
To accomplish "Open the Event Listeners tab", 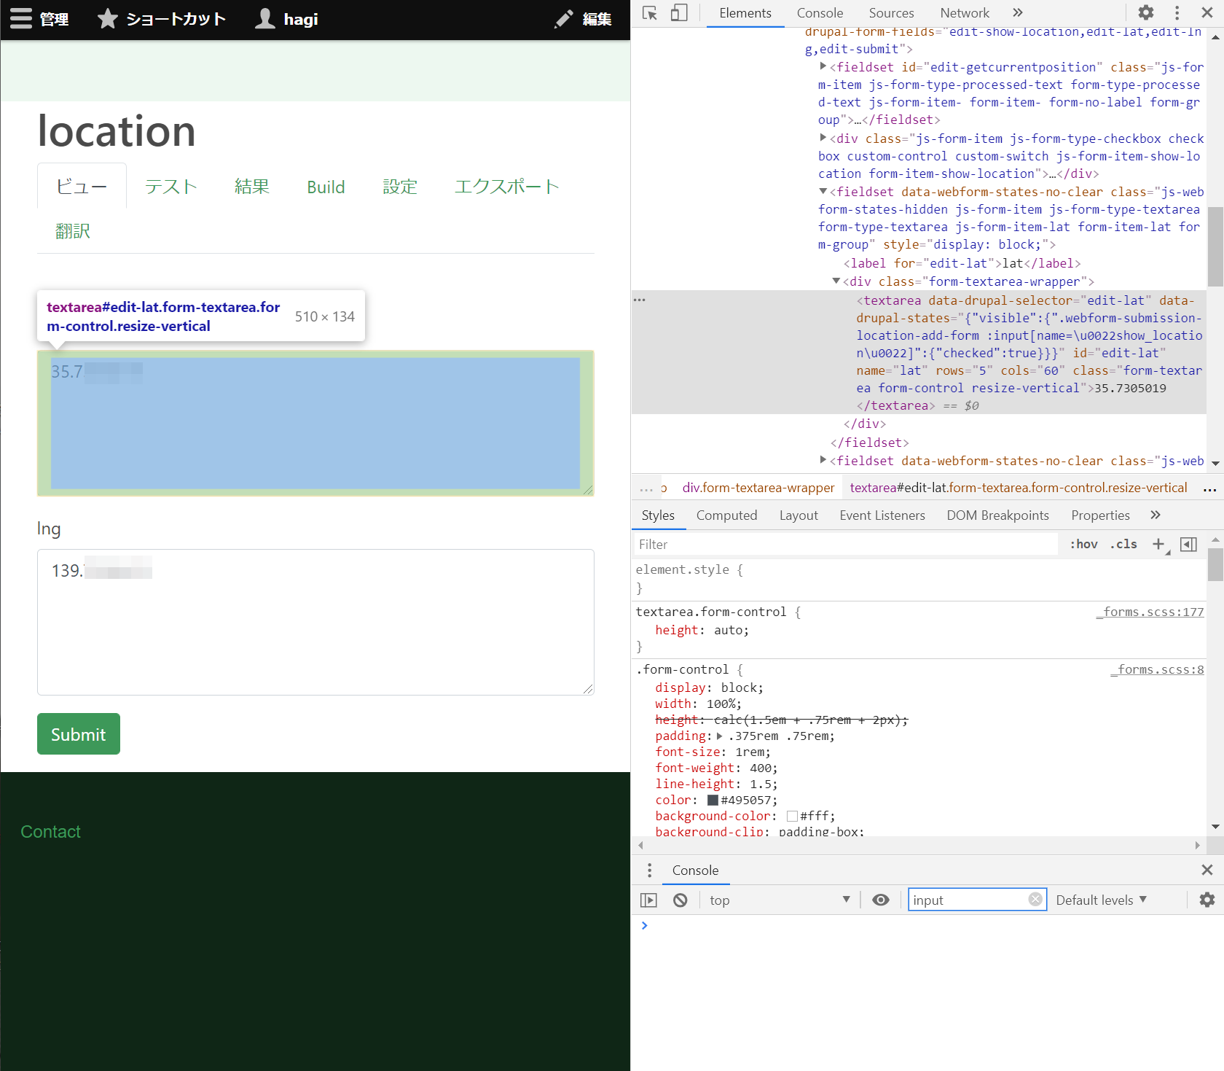I will [x=882, y=515].
